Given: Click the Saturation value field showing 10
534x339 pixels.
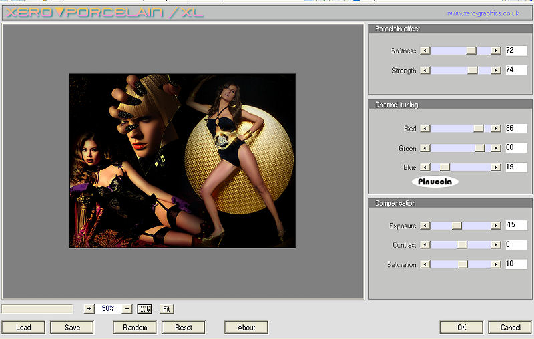Looking at the screenshot, I should click(x=516, y=264).
